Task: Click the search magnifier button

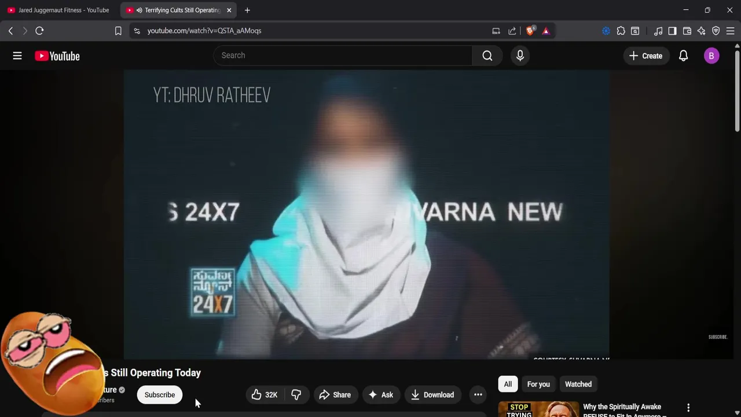Action: point(487,56)
